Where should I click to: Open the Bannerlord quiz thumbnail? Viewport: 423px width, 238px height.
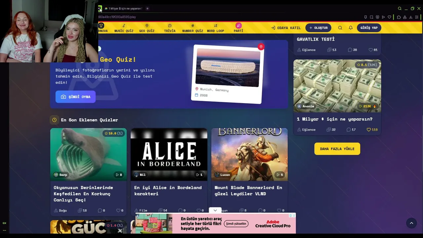click(x=250, y=154)
